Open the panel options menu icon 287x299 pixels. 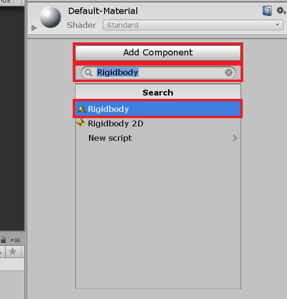point(15,240)
